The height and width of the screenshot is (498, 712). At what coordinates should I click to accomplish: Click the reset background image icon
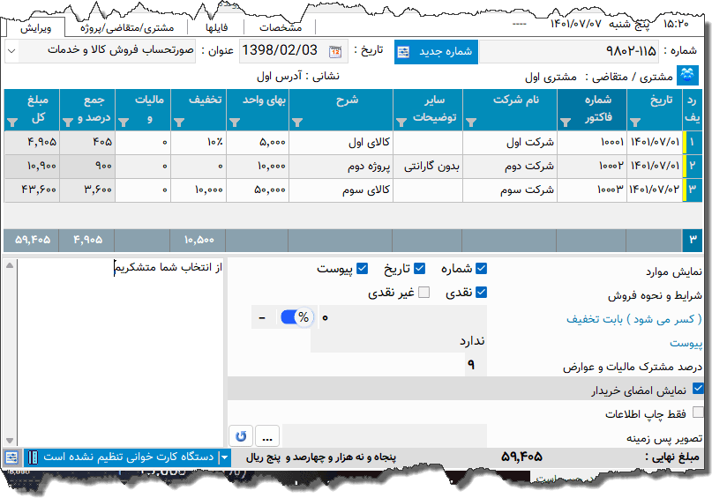coord(241,436)
